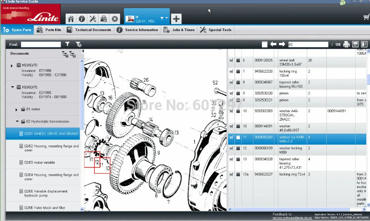370x221 pixels.
Task: Open notes icon for washer locking MB9
Action: coord(238,148)
